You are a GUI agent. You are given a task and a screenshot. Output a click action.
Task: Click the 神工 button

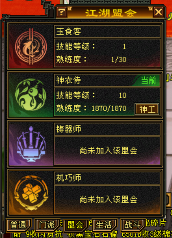click(x=147, y=109)
